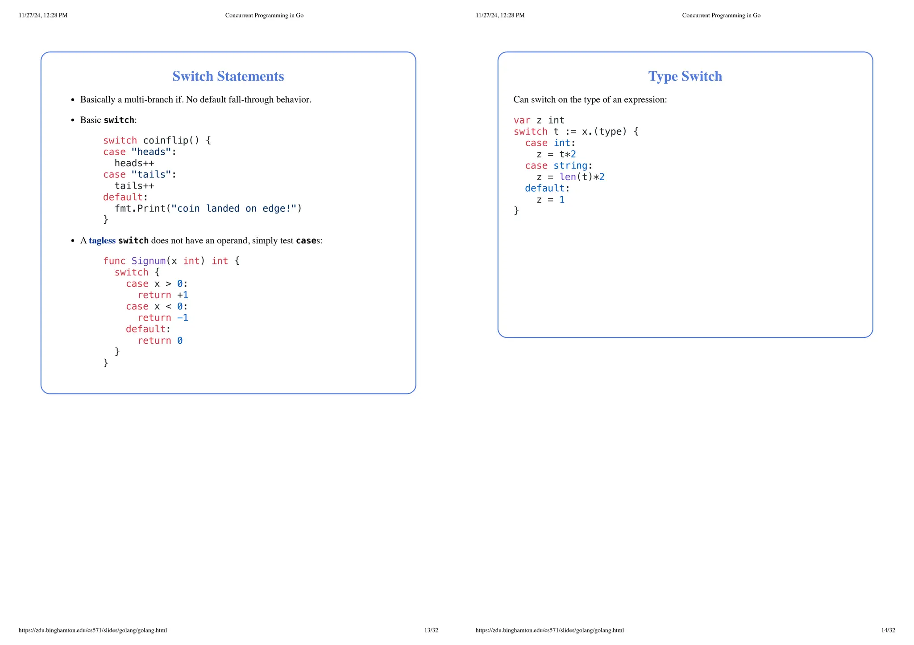Click the fmt.Print("coin landed on edge!") line
The image size is (914, 645).
point(208,209)
